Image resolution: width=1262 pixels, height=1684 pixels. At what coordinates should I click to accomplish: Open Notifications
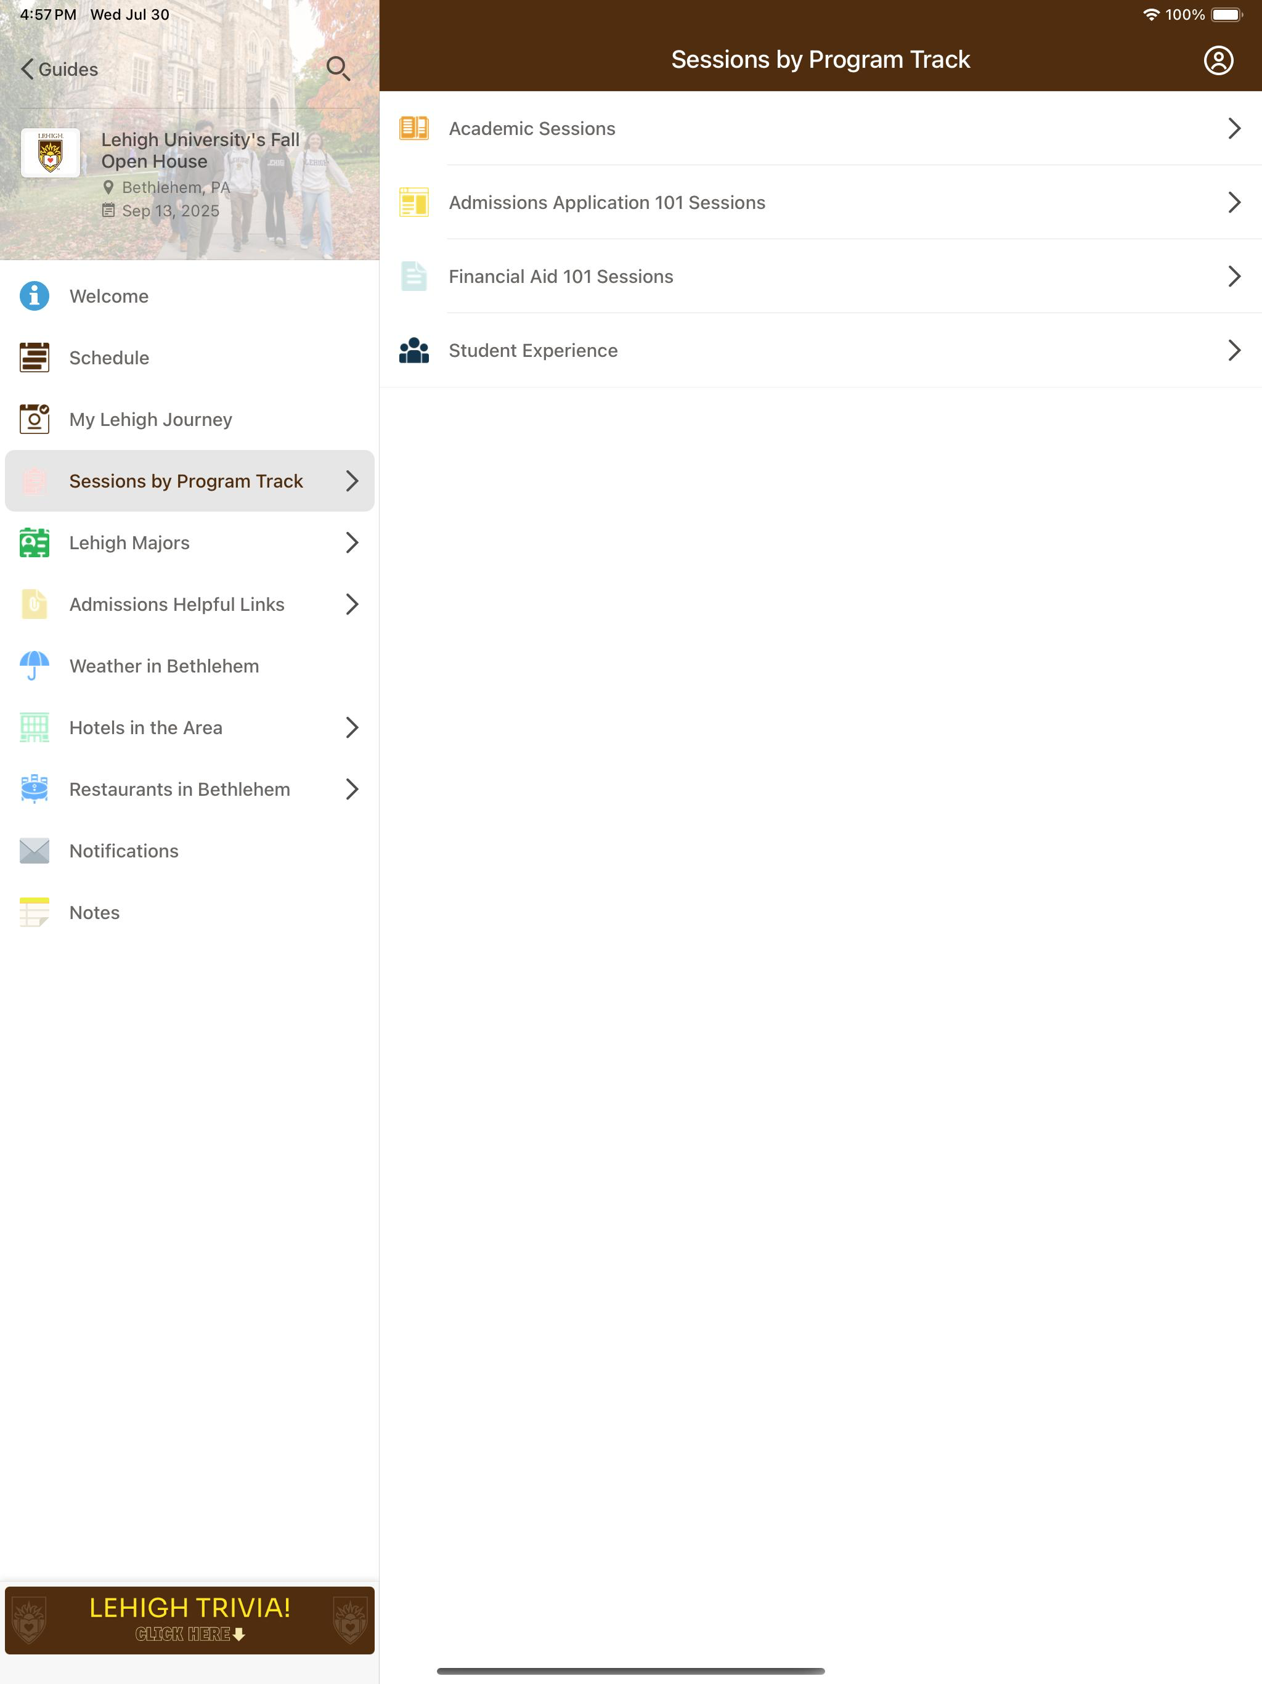click(x=190, y=851)
